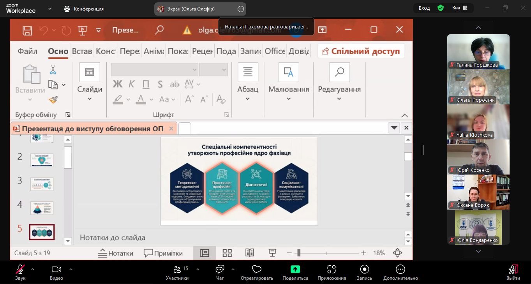Select slide 3 thumbnail
Screen dimensions: 531x284
(x=42, y=184)
